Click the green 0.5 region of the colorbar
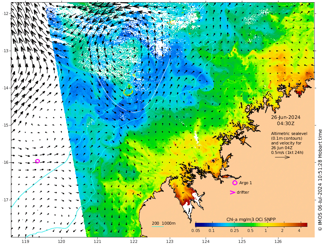The width and height of the screenshot is (322, 248). point(250,225)
